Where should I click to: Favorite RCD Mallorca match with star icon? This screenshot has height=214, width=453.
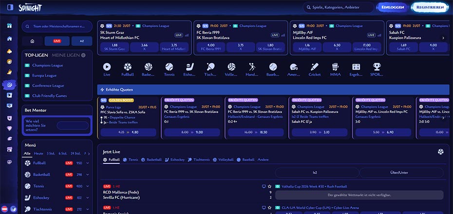269,187
